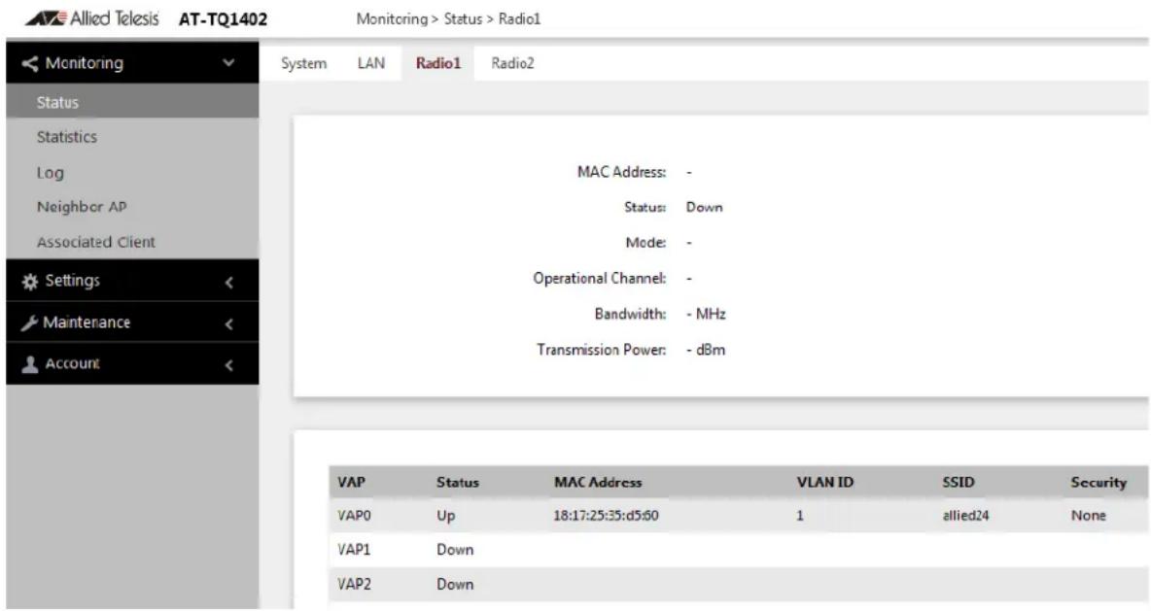The width and height of the screenshot is (1151, 611).
Task: Click the Monitoring menu header
Action: (x=132, y=63)
